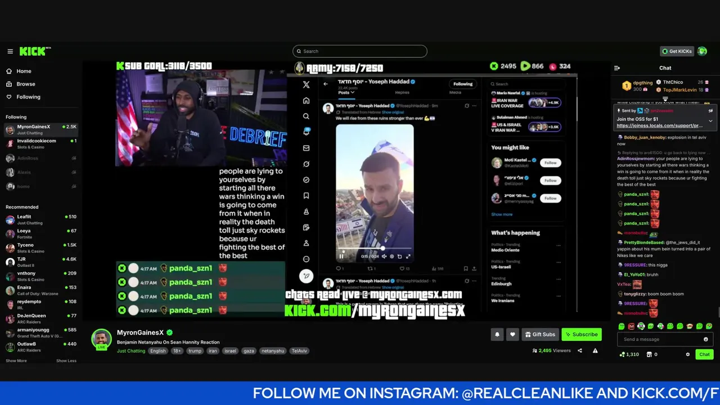The image size is (720, 405).
Task: Open the DeJenQueen recommended channel
Action: [40, 318]
